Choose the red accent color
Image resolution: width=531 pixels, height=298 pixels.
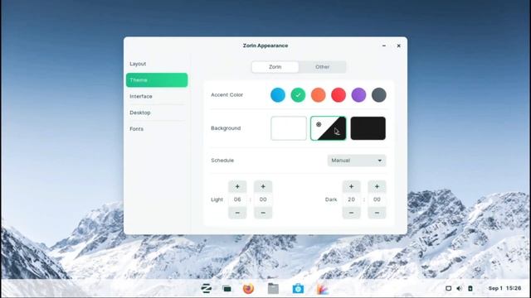339,95
